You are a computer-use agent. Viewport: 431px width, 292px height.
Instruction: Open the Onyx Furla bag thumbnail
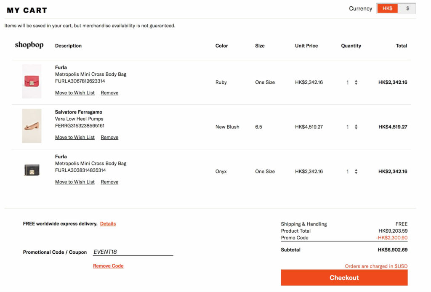pos(32,170)
